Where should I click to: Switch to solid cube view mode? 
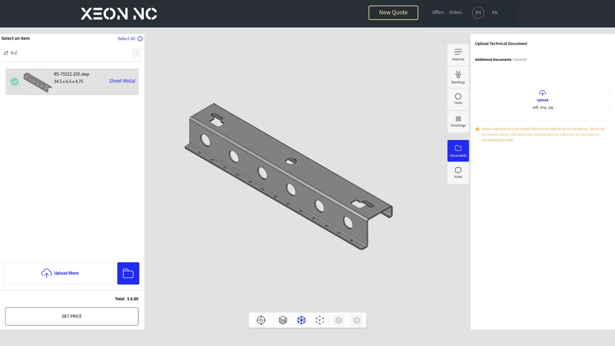(283, 320)
